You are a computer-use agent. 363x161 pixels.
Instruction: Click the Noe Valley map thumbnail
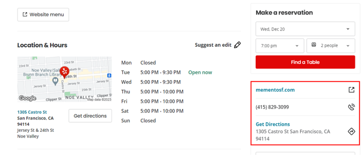tap(64, 79)
